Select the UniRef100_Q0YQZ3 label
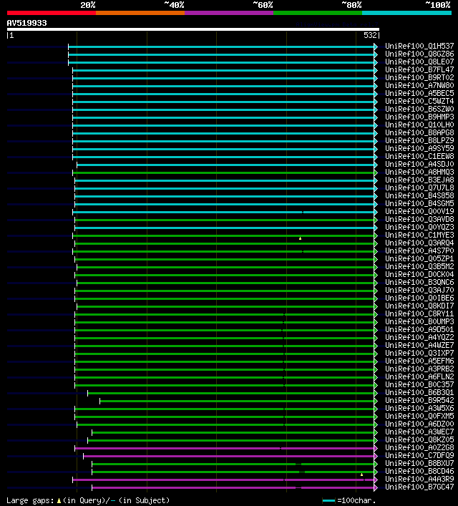The height and width of the screenshot is (506, 458). pyautogui.click(x=419, y=227)
